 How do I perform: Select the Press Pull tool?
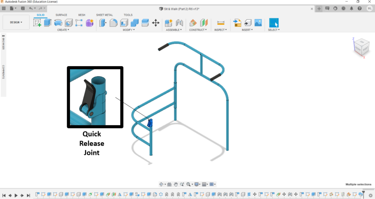click(103, 23)
